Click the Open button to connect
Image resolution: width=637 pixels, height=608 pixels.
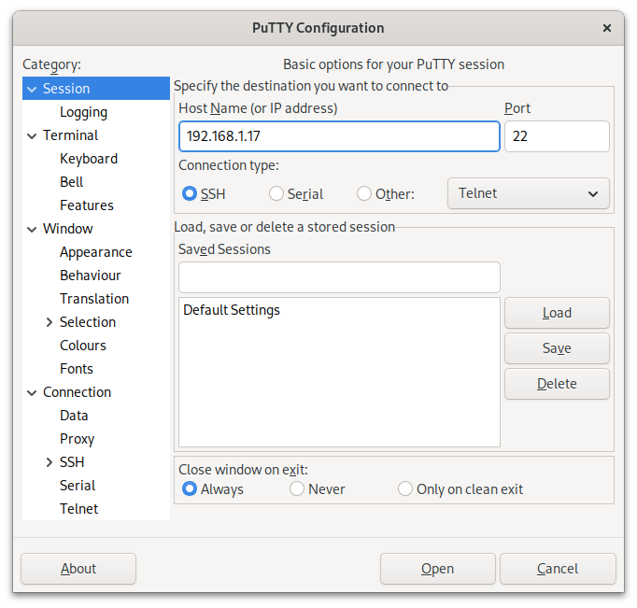point(437,569)
